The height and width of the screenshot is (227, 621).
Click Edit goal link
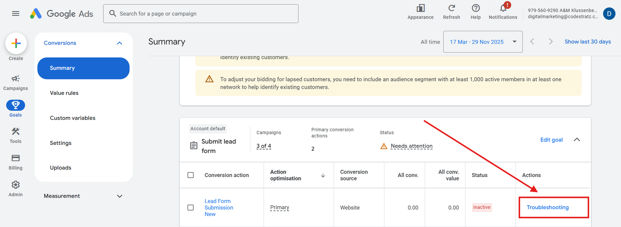point(552,140)
